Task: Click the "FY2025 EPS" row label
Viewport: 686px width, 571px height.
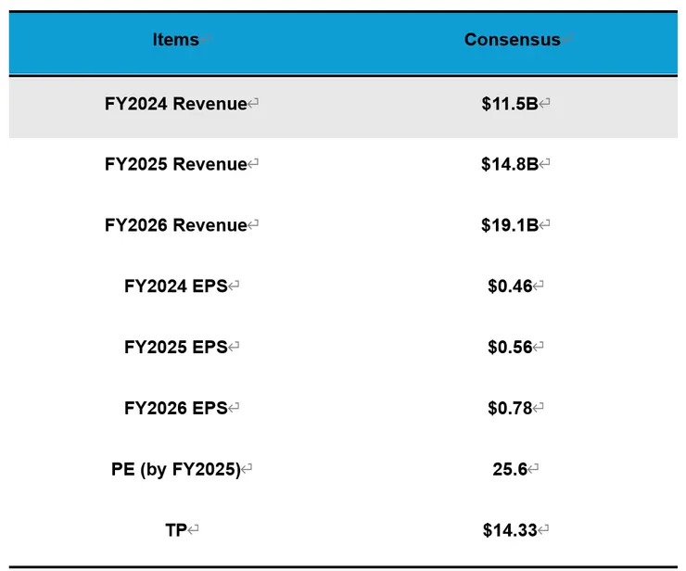Action: click(176, 348)
